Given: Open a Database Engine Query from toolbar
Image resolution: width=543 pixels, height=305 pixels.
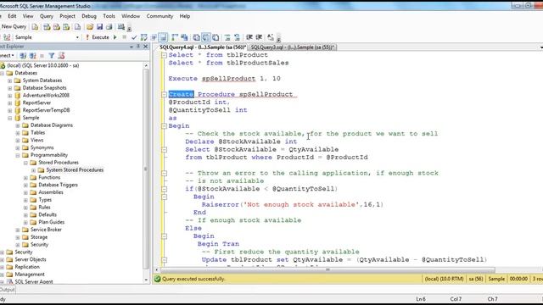Looking at the screenshot, I should click(35, 26).
